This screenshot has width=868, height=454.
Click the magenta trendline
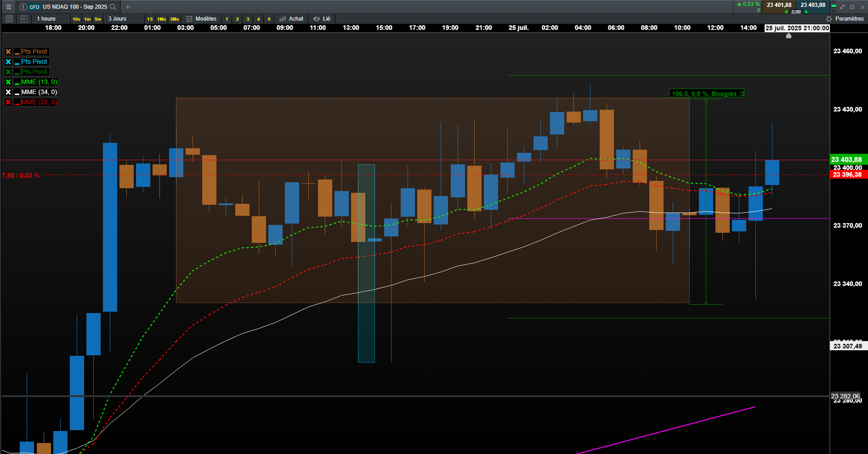(666, 430)
